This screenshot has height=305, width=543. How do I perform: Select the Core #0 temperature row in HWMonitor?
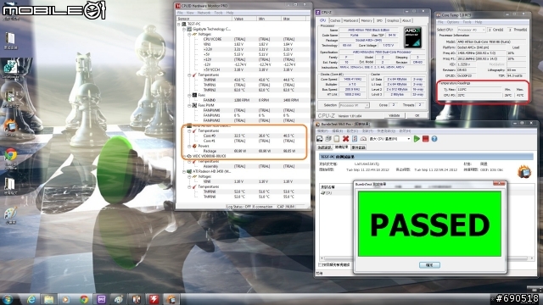coord(244,136)
